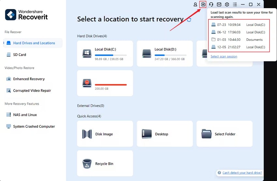Load the 06-12 17:56:03 scan result
277x181 pixels.
coord(239,32)
